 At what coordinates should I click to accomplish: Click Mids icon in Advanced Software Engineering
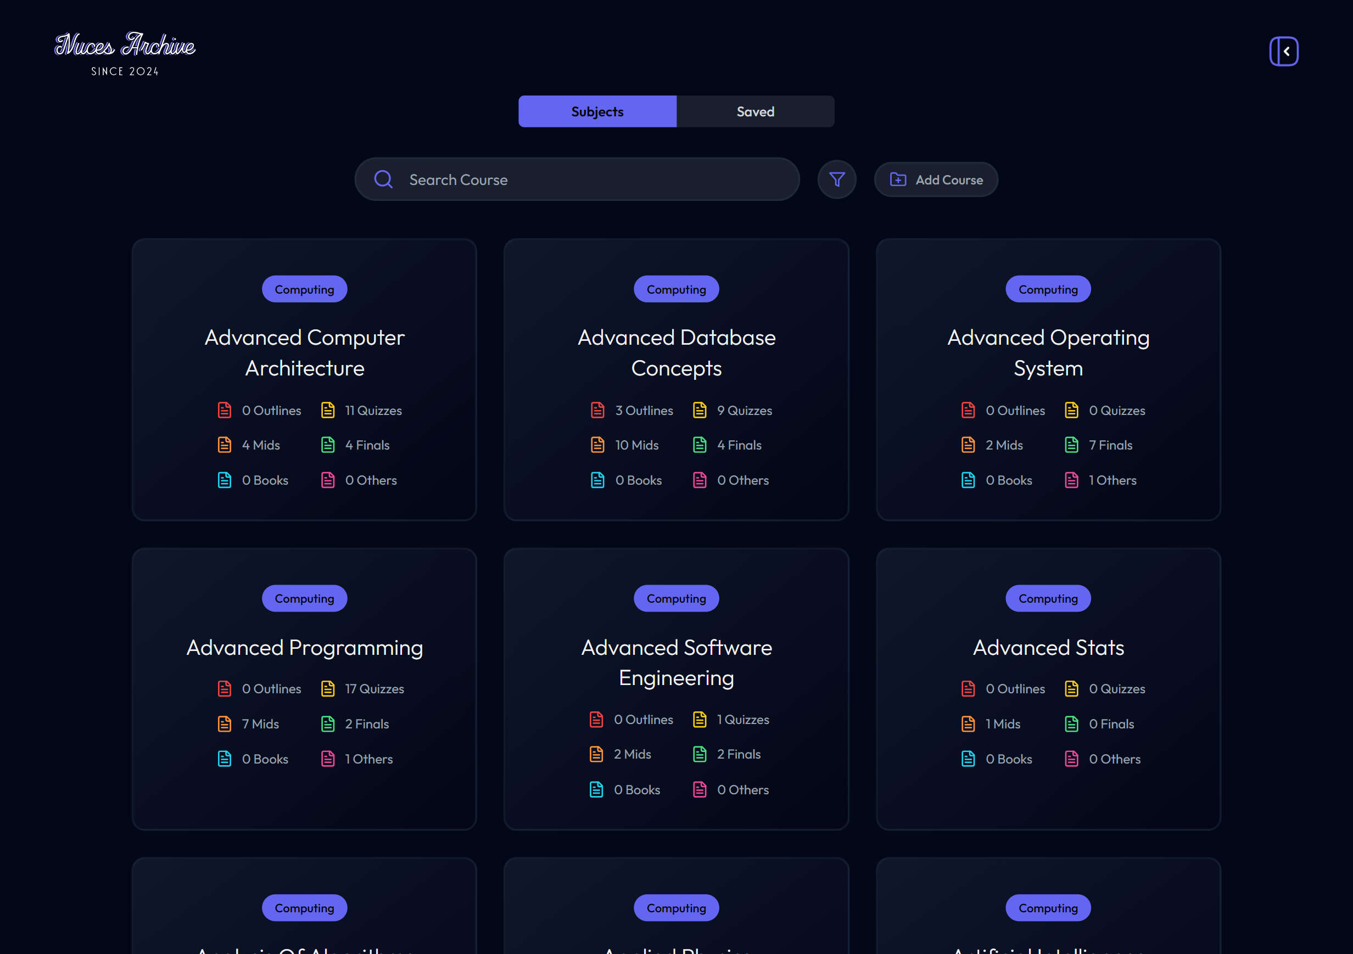[596, 754]
